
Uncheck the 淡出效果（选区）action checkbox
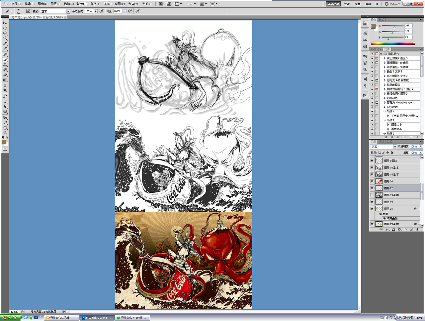pyautogui.click(x=372, y=58)
